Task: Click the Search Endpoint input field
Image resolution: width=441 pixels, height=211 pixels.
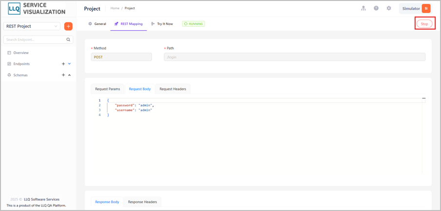Action: 38,39
